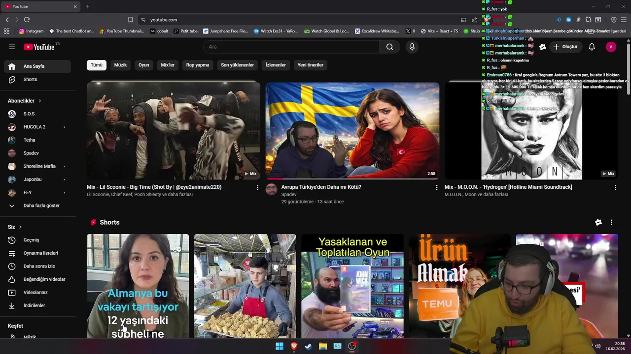The height and width of the screenshot is (354, 631).
Task: Open the cobalt bookmark
Action: [x=159, y=31]
